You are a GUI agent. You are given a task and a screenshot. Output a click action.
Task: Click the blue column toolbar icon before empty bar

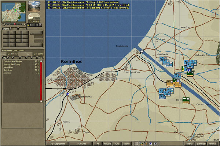tap(155, 143)
